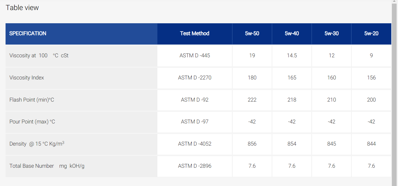Select the ASTM D -2270 cell
This screenshot has height=186, width=398.
click(195, 78)
